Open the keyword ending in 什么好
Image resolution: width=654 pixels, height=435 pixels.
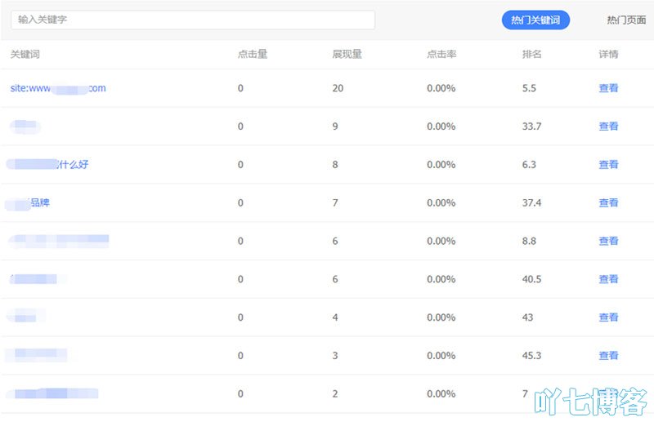[x=47, y=164]
